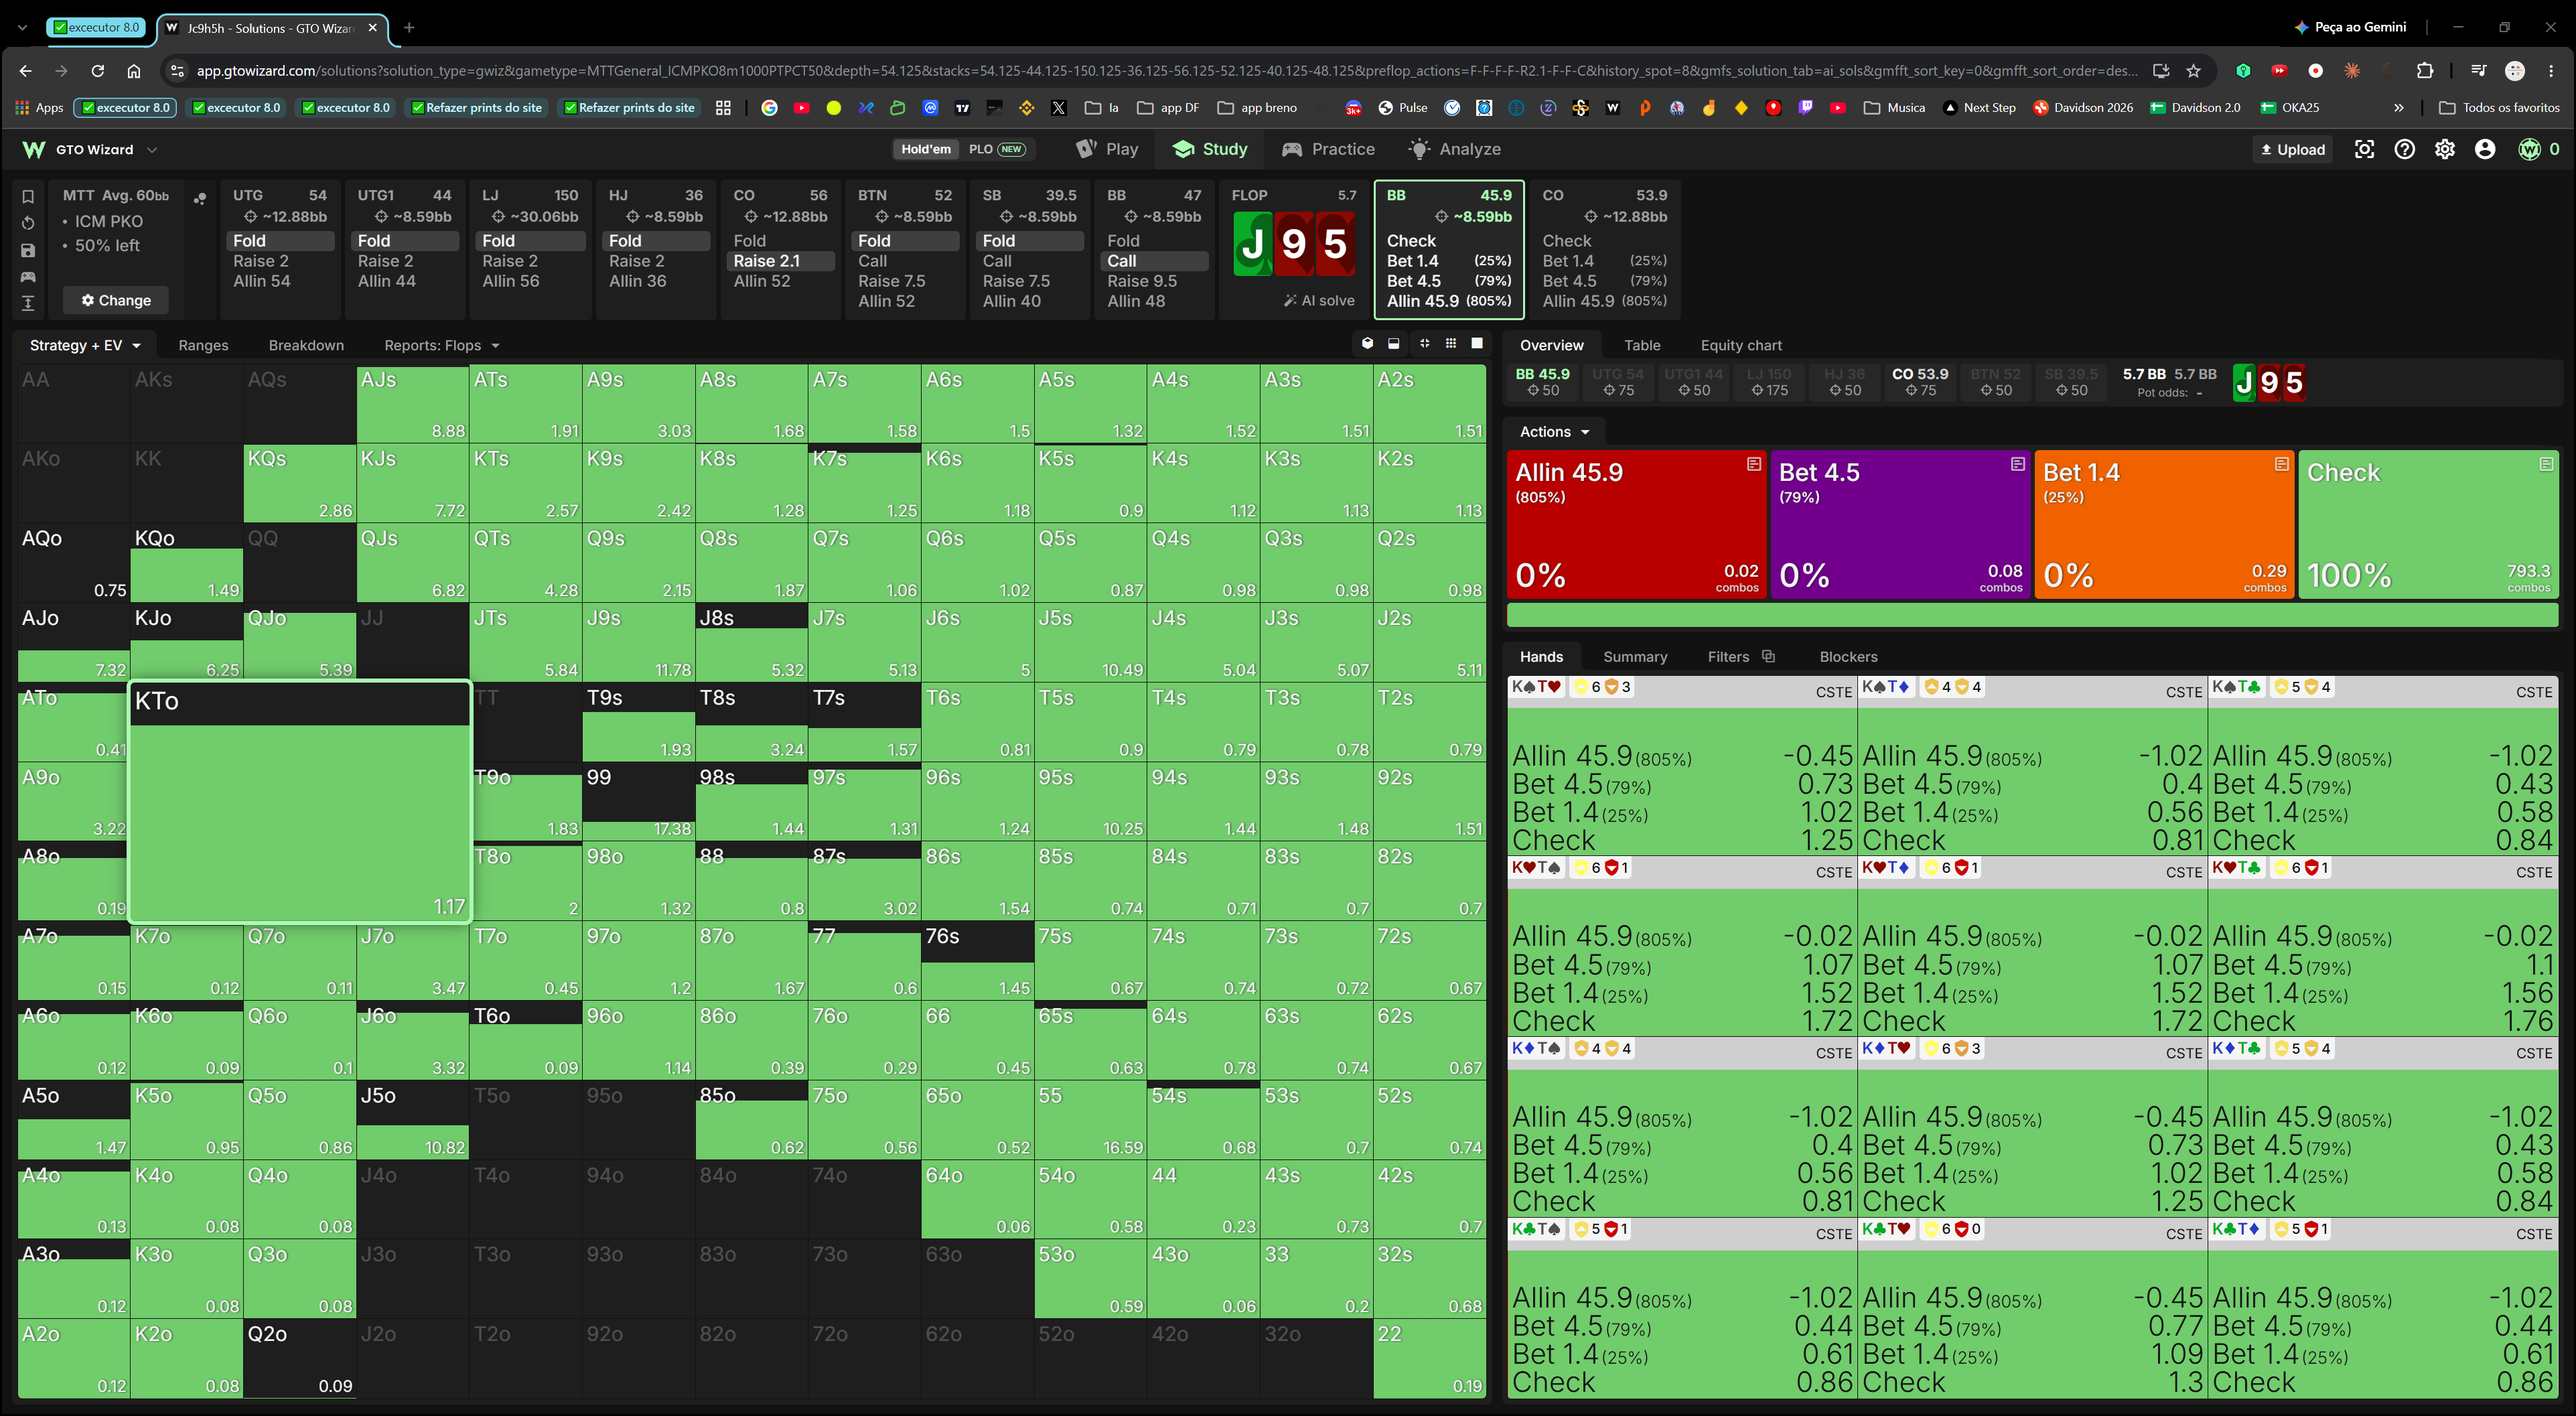Click the icon next to MTT Avg. 60bb
This screenshot has height=1416, width=2576.
[200, 198]
